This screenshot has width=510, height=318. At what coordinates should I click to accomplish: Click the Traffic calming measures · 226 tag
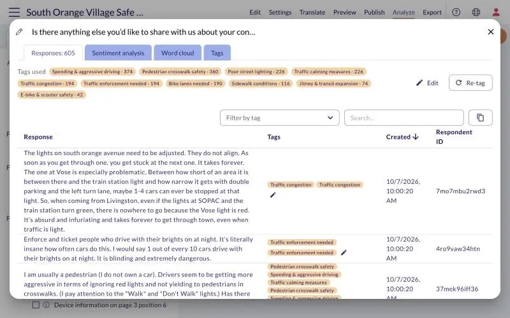(x=328, y=71)
